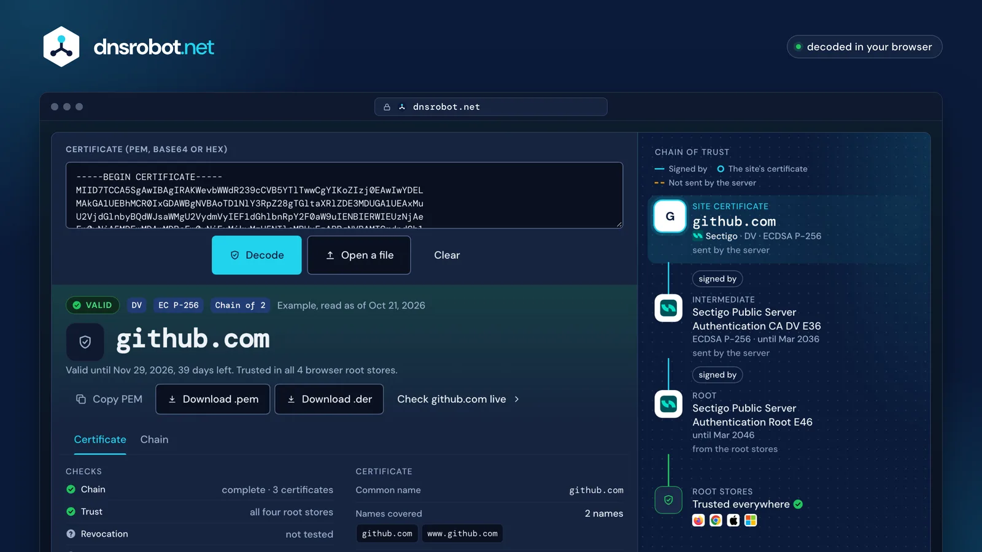Download the .der file
Viewport: 982px width, 552px height.
(329, 399)
